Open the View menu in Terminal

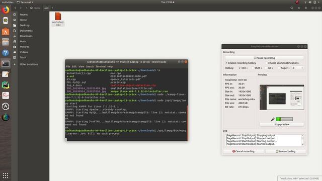pyautogui.click(x=82, y=66)
